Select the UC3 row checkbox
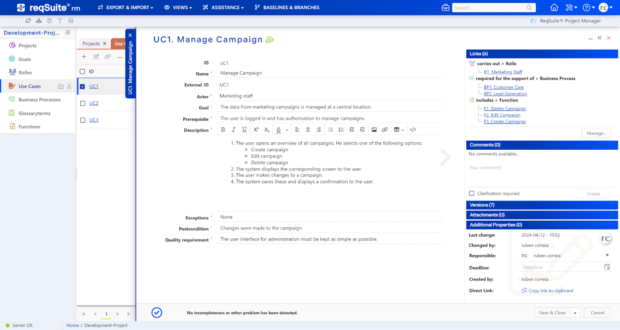 82,120
